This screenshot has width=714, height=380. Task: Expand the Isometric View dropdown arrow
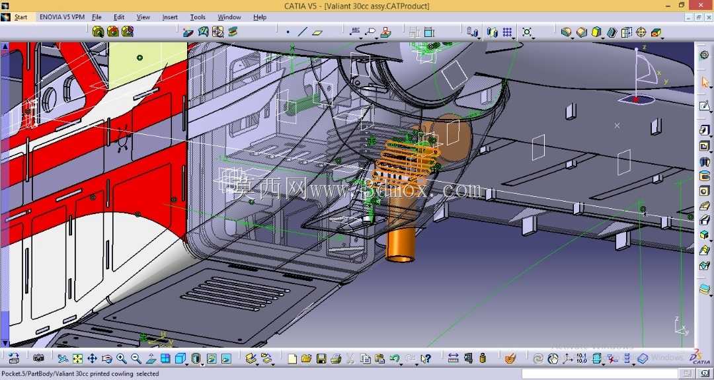(x=187, y=364)
